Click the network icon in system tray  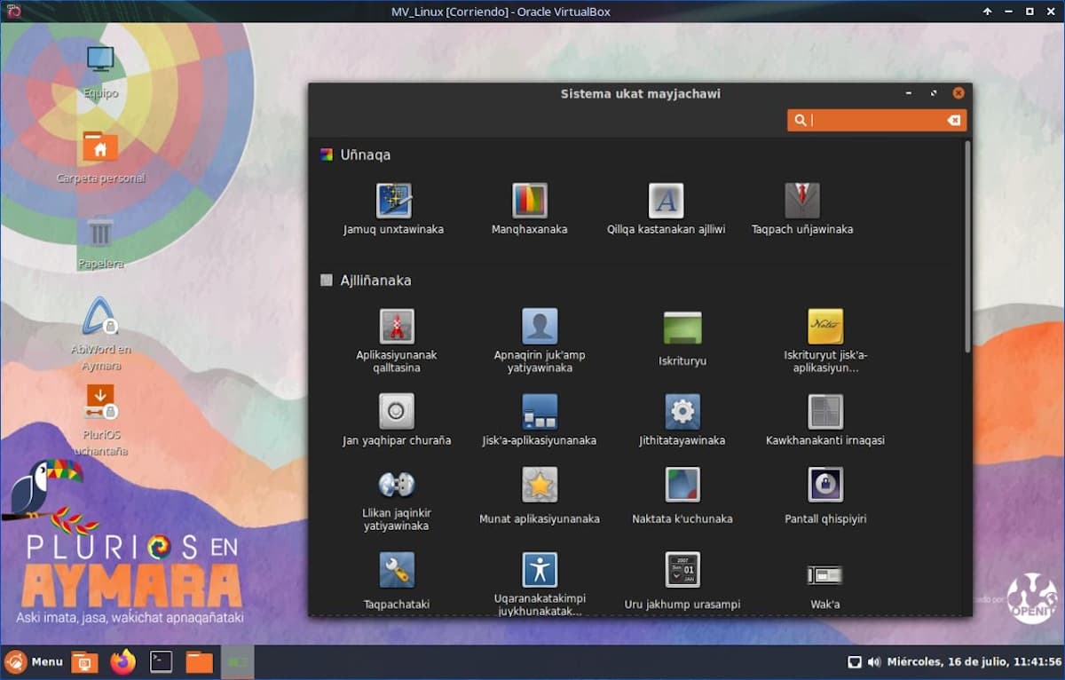point(855,662)
